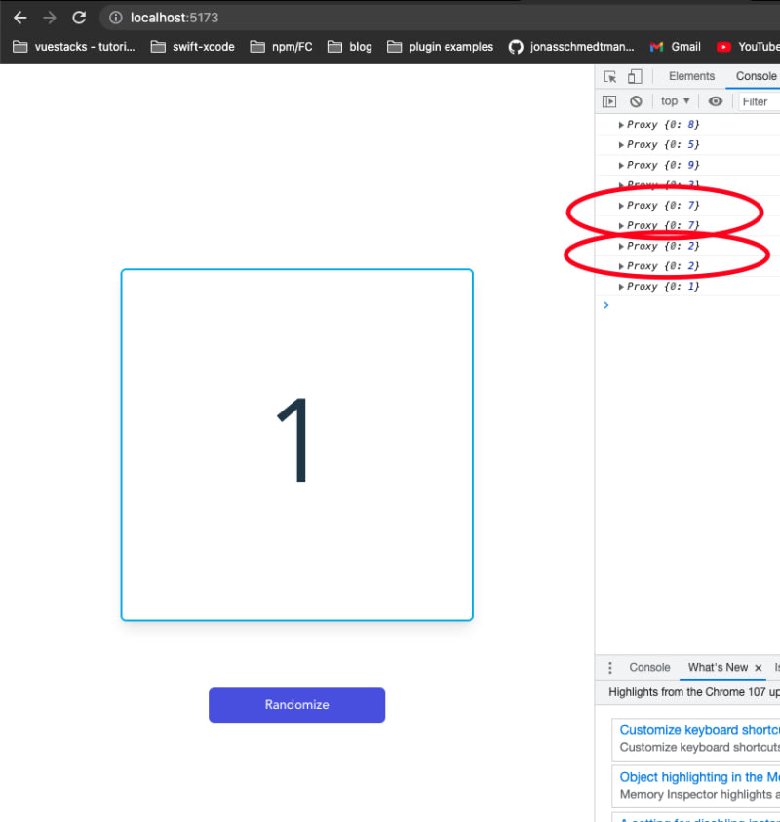Image resolution: width=780 pixels, height=822 pixels.
Task: Click the console Filter field
Action: click(759, 101)
